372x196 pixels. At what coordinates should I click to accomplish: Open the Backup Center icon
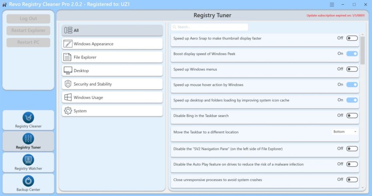point(28,181)
